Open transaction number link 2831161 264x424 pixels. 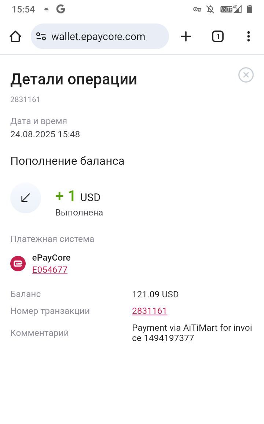[x=150, y=311]
